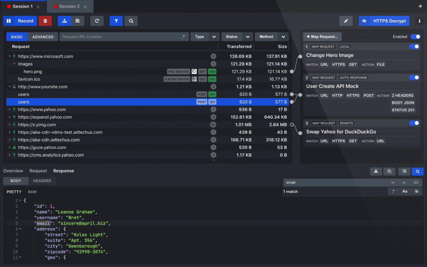This screenshot has height=267, width=427.
Task: View the RAW response body
Action: coord(32,192)
